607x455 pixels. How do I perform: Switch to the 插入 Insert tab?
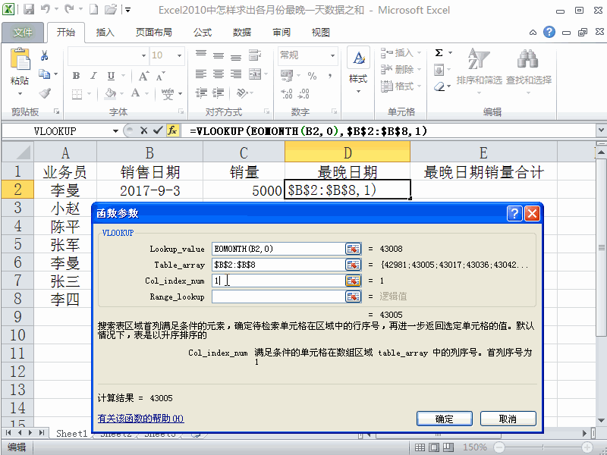pos(105,33)
